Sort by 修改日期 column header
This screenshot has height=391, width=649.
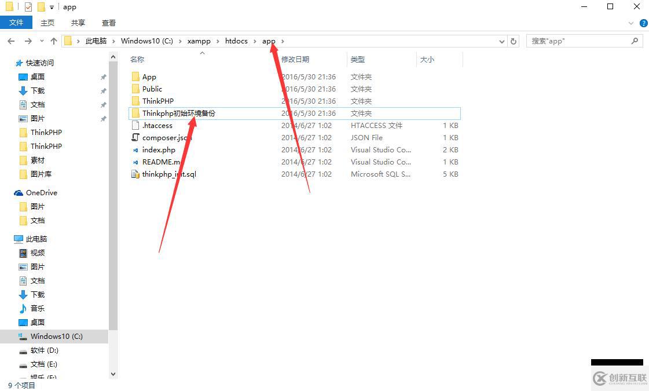click(295, 59)
